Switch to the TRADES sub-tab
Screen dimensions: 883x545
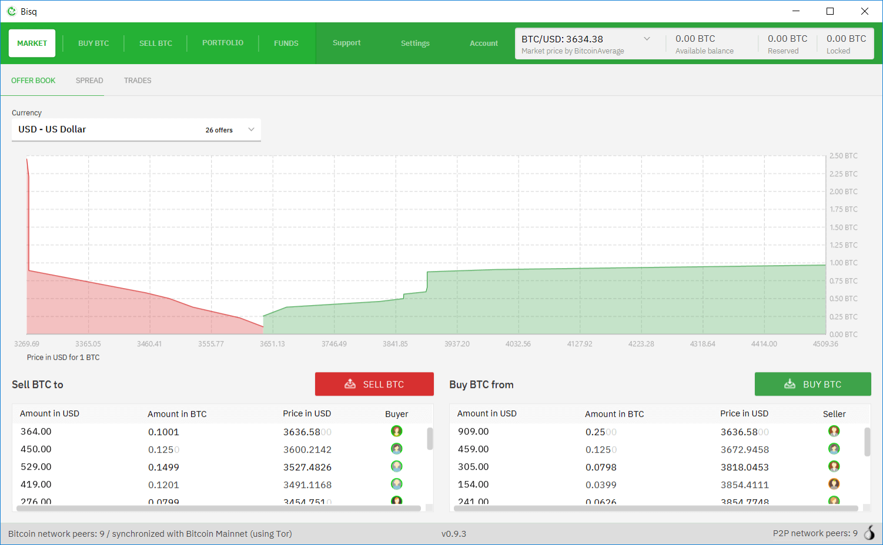pyautogui.click(x=138, y=81)
